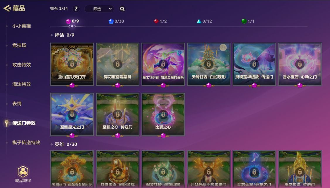Pick the 比翼之心 portal effect card
Viewport: 330px width, 188px height.
[x=163, y=114]
